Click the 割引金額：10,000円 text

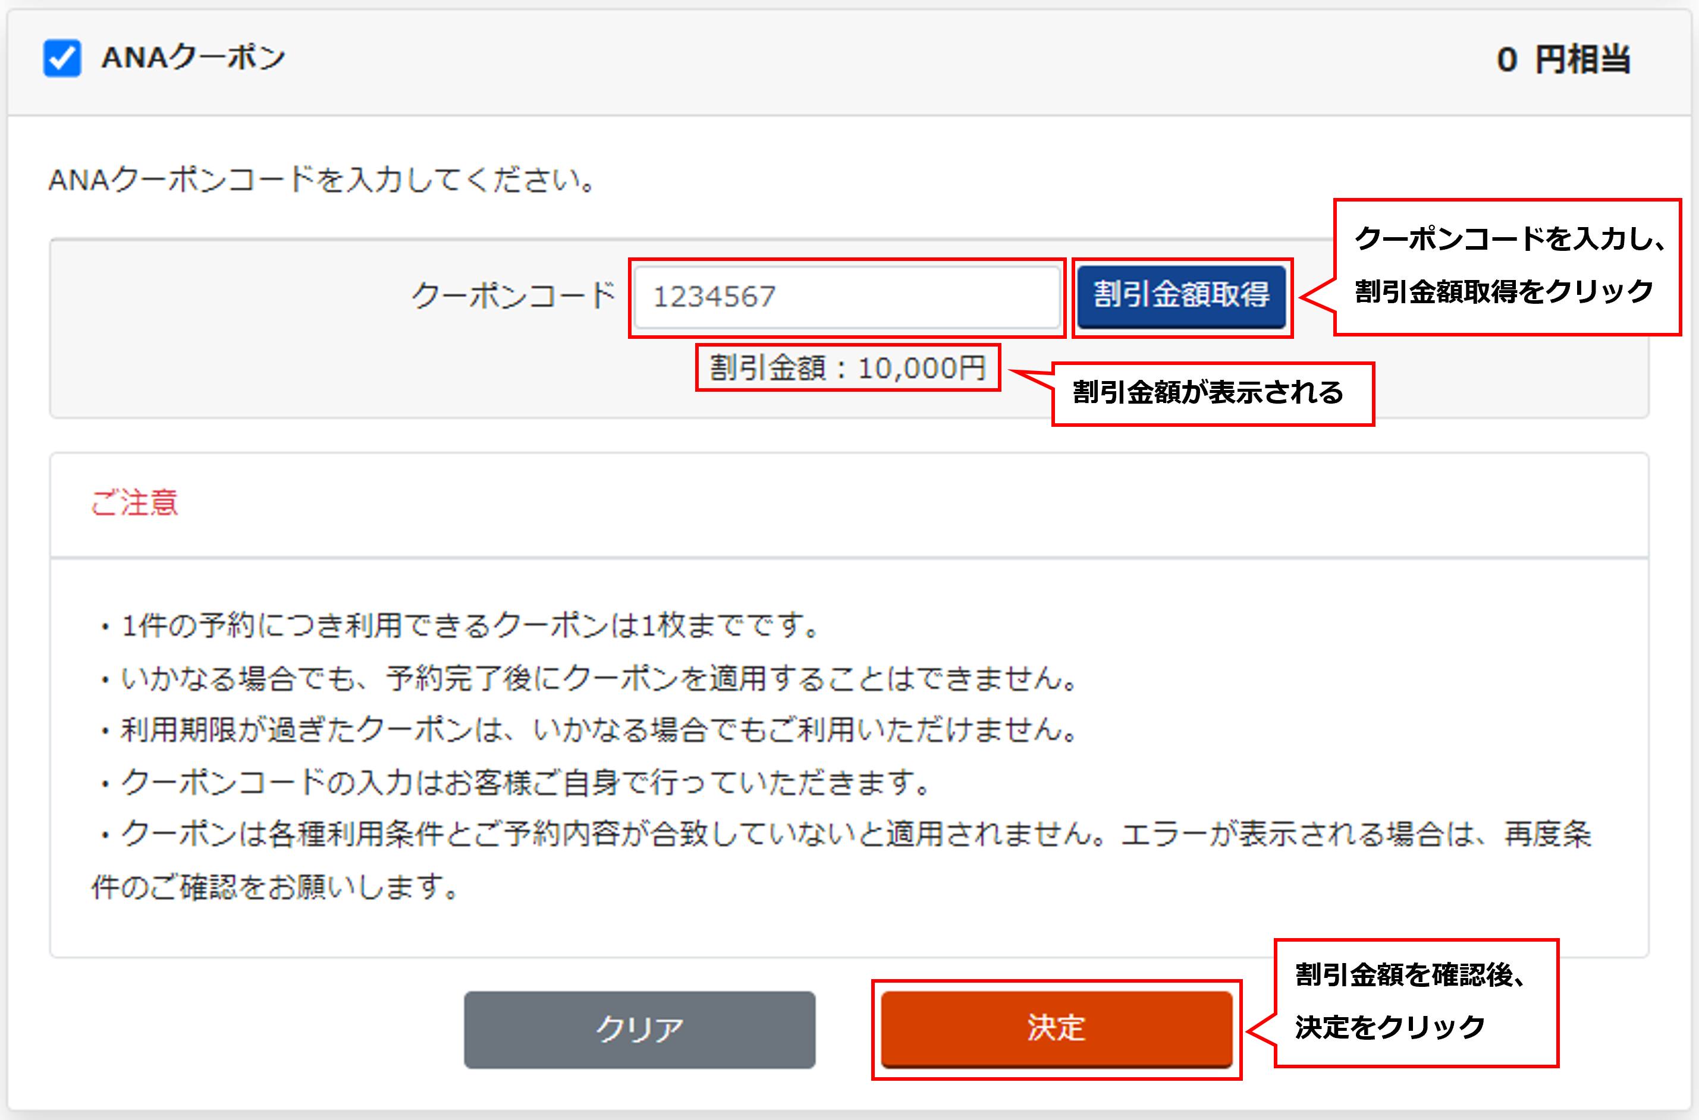pos(848,368)
